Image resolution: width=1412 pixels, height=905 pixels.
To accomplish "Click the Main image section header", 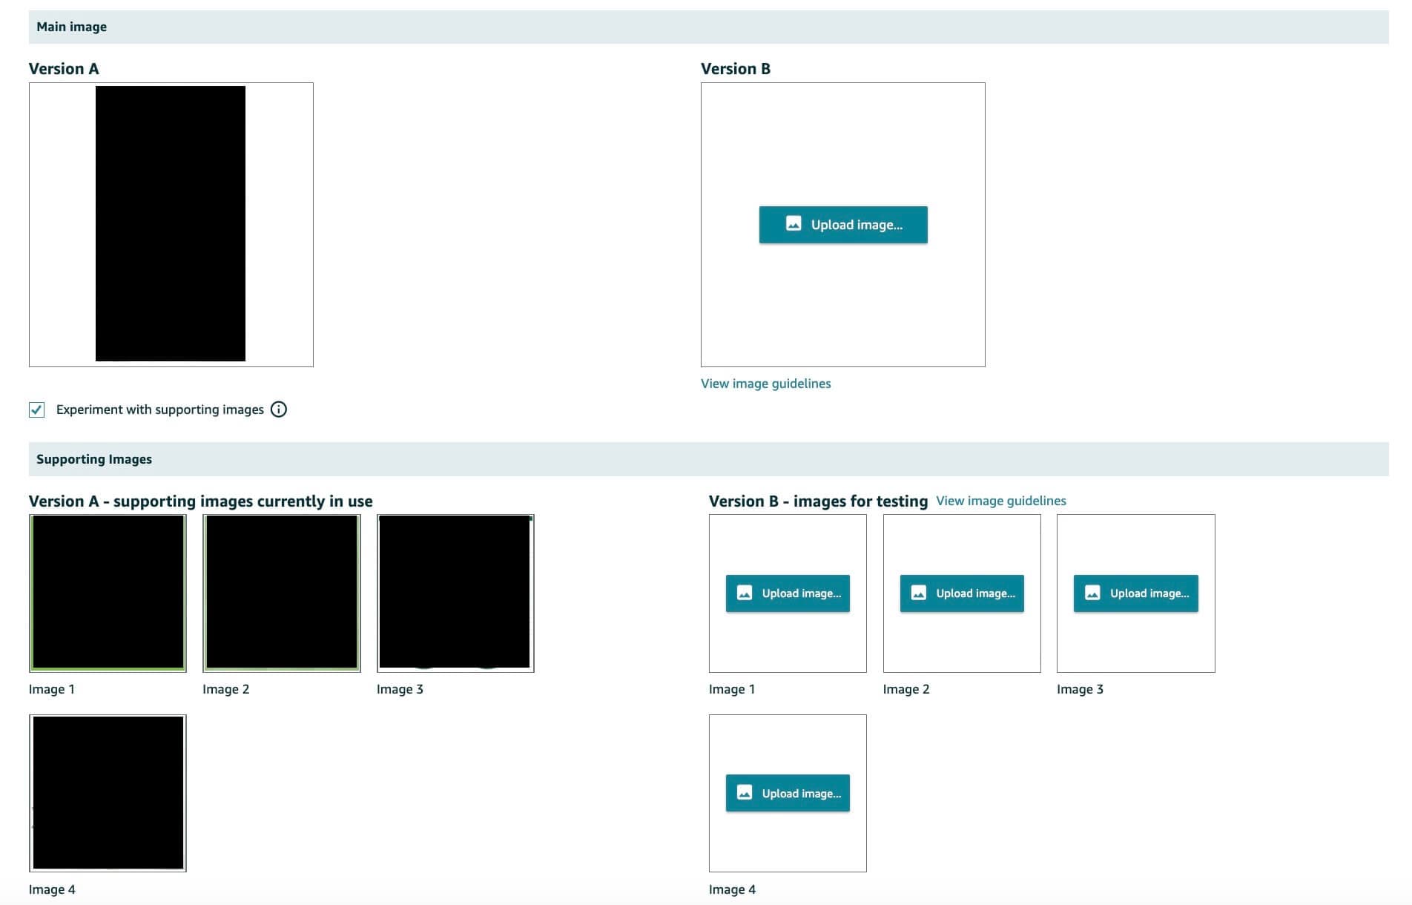I will point(71,27).
